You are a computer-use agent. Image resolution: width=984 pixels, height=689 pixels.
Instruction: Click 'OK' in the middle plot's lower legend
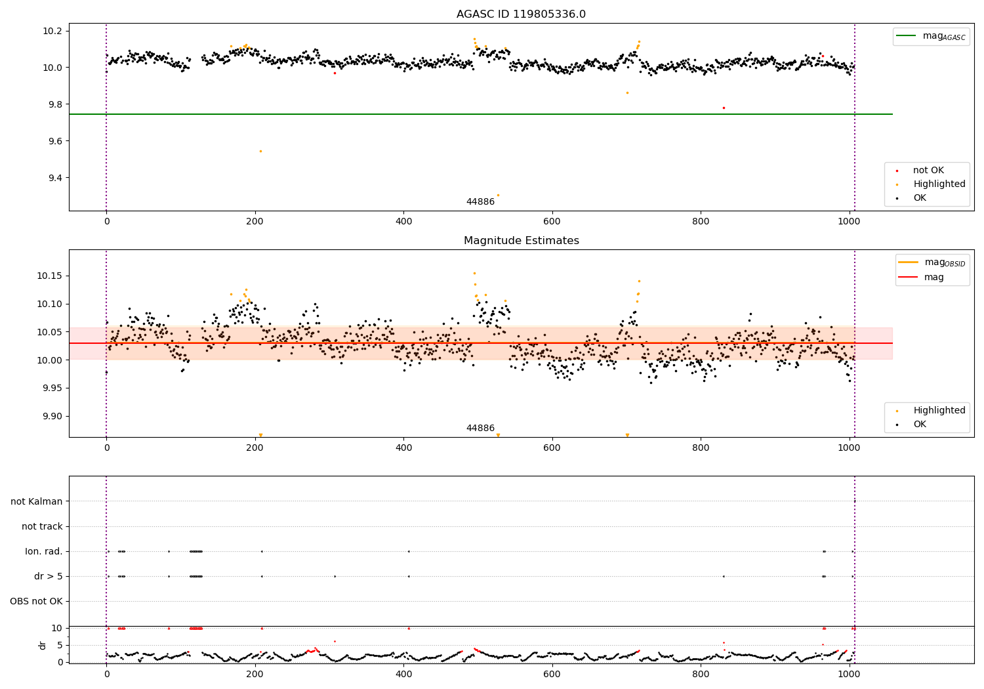pos(920,425)
